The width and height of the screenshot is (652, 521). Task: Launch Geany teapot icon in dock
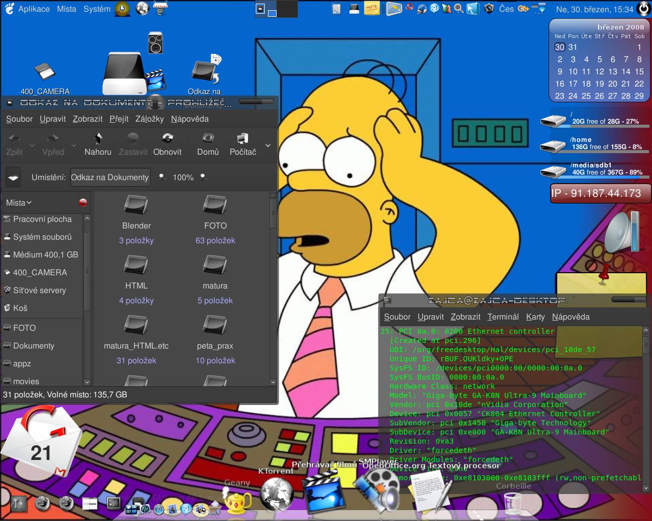(237, 501)
